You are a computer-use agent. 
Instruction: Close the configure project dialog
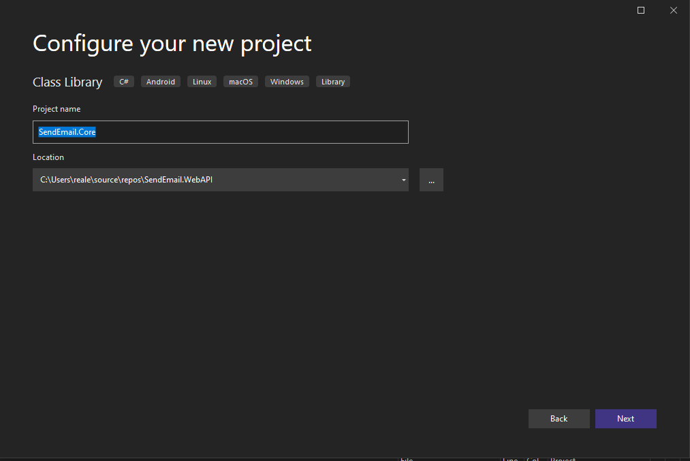point(673,10)
